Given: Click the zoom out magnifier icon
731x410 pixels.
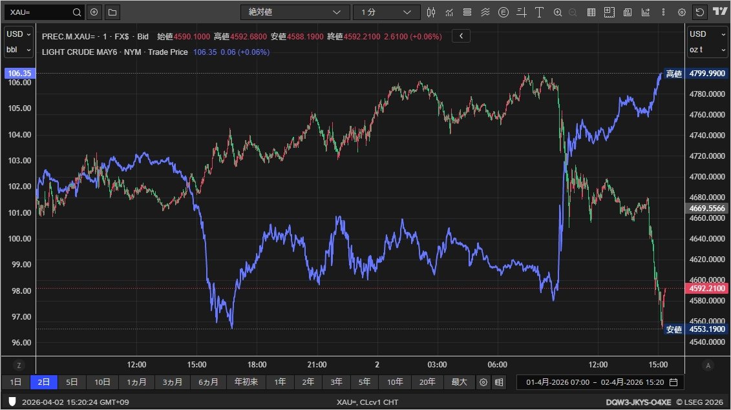Looking at the screenshot, I should 573,12.
